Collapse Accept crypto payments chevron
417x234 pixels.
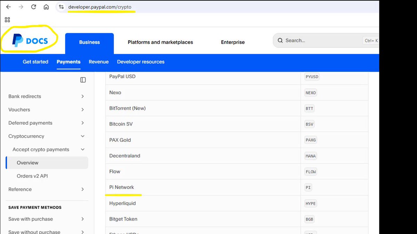82,149
